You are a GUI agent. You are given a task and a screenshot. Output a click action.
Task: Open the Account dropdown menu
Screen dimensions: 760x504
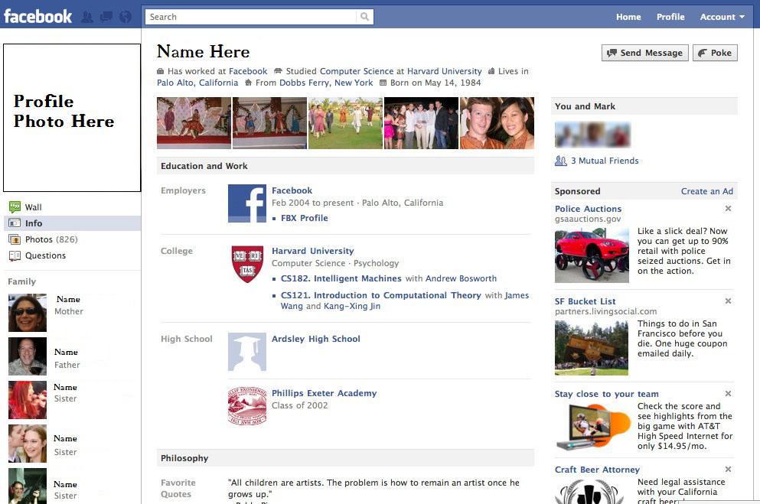(722, 17)
